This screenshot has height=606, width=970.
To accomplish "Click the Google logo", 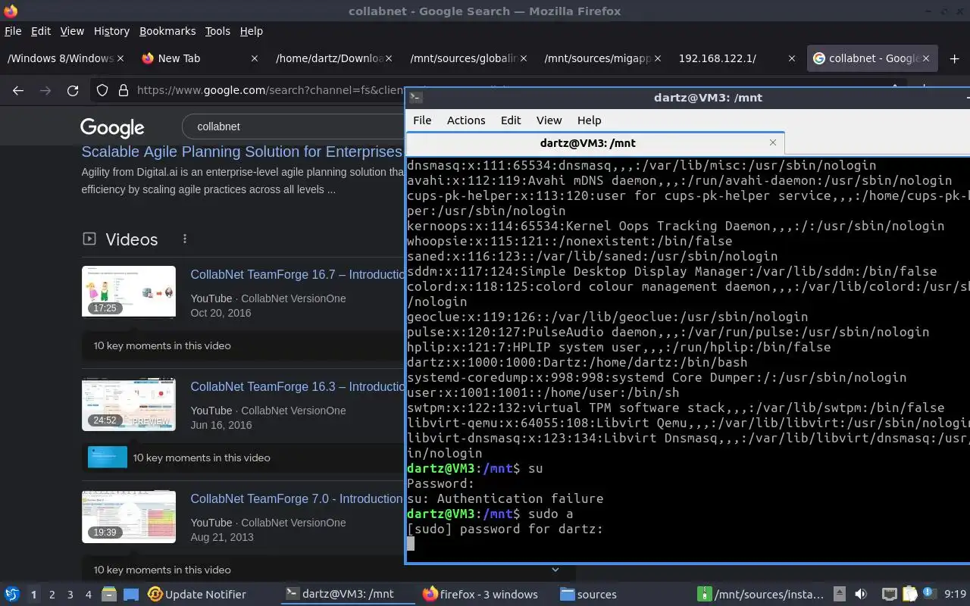I will click(x=112, y=127).
